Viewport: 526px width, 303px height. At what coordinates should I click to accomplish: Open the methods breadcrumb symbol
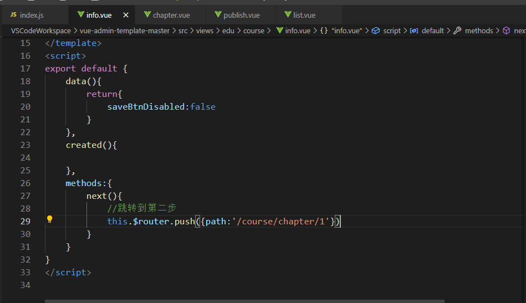click(479, 31)
